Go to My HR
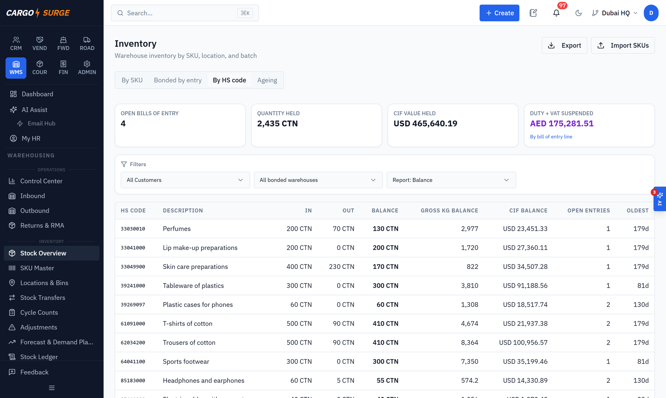Screen dimensions: 666x398 [52, 138]
